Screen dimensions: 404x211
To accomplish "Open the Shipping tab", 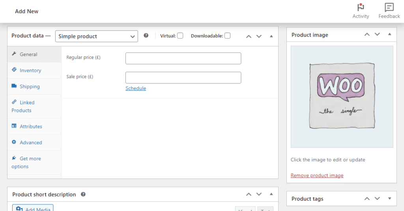I will (30, 86).
